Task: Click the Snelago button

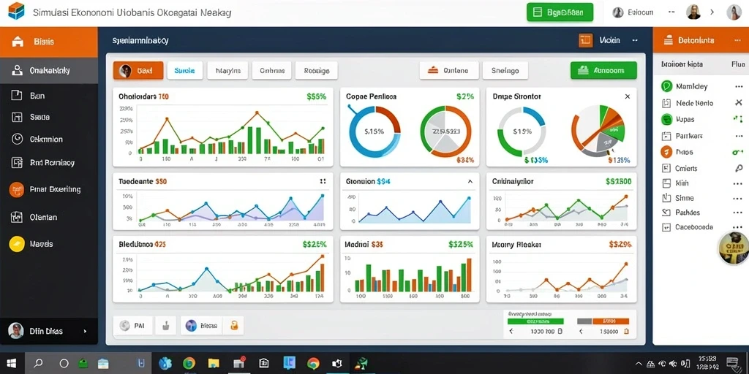Action: 505,71
